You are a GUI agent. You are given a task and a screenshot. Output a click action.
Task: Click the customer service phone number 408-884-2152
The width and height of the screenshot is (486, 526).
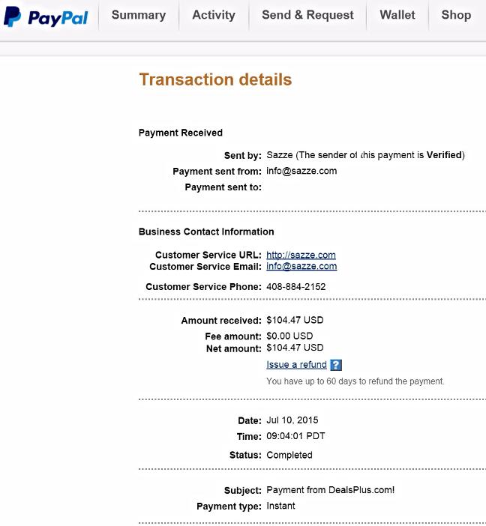click(x=296, y=287)
